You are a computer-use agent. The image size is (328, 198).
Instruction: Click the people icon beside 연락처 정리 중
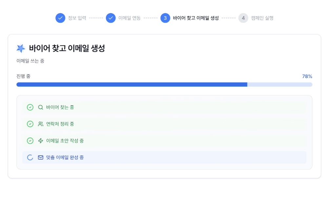41,124
